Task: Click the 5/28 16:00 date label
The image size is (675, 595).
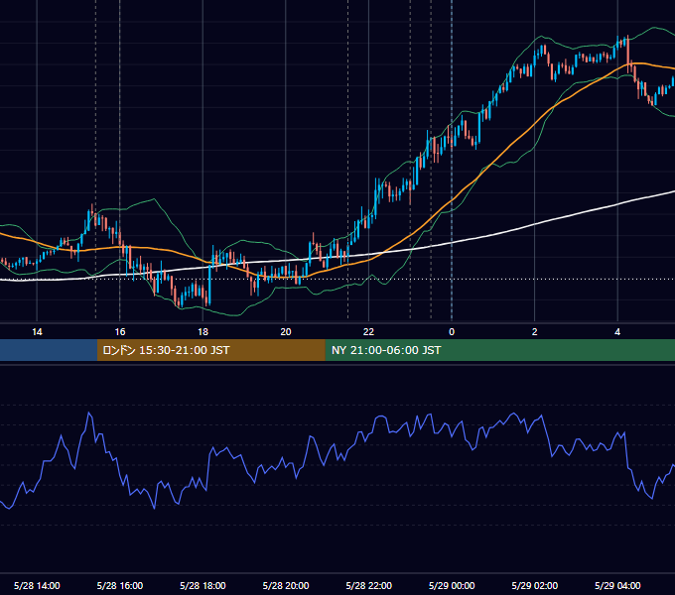Action: point(120,585)
